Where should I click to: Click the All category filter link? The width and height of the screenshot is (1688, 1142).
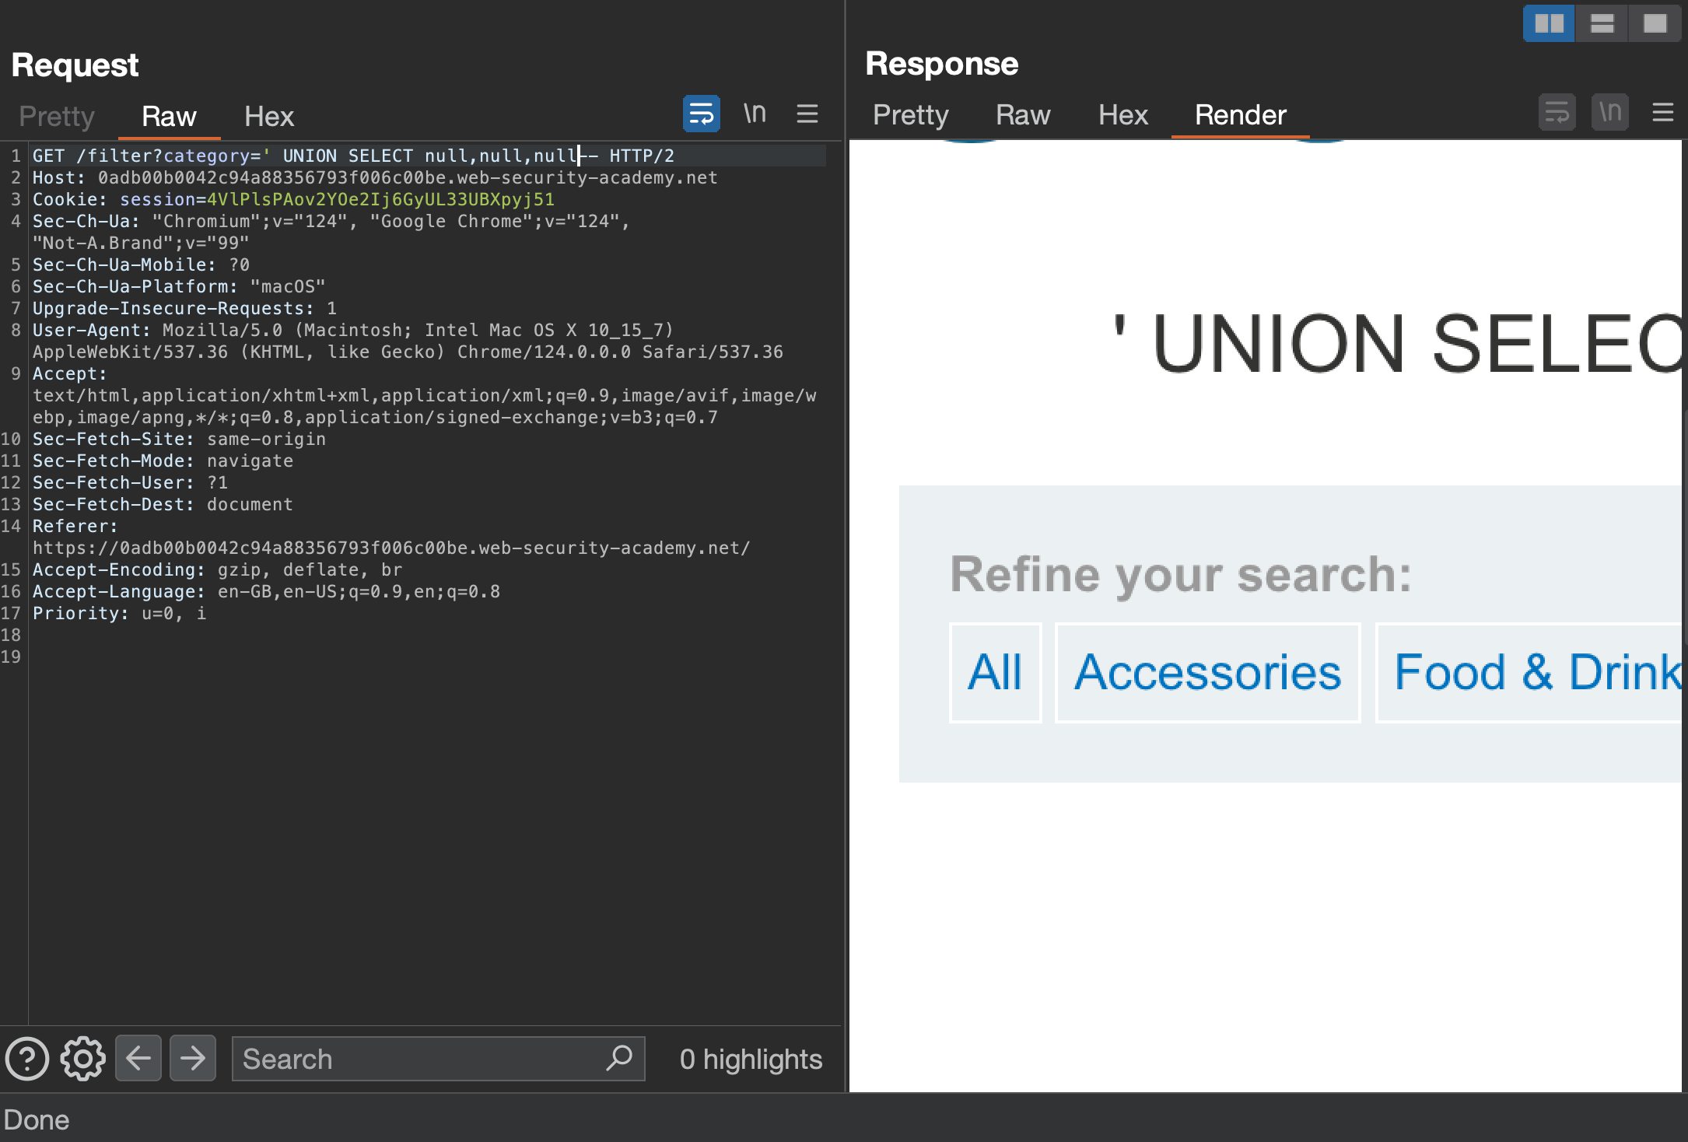point(994,673)
